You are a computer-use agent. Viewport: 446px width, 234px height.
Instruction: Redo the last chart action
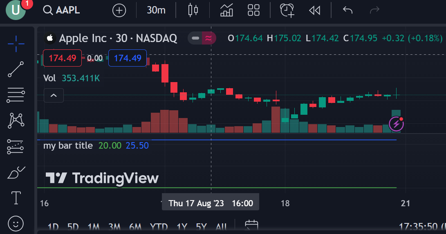tap(374, 10)
